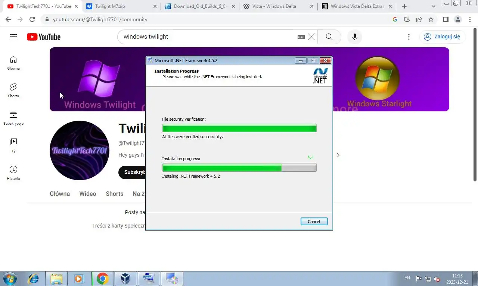Click the volume icon in system tray
Image resolution: width=478 pixels, height=286 pixels.
coord(437,279)
